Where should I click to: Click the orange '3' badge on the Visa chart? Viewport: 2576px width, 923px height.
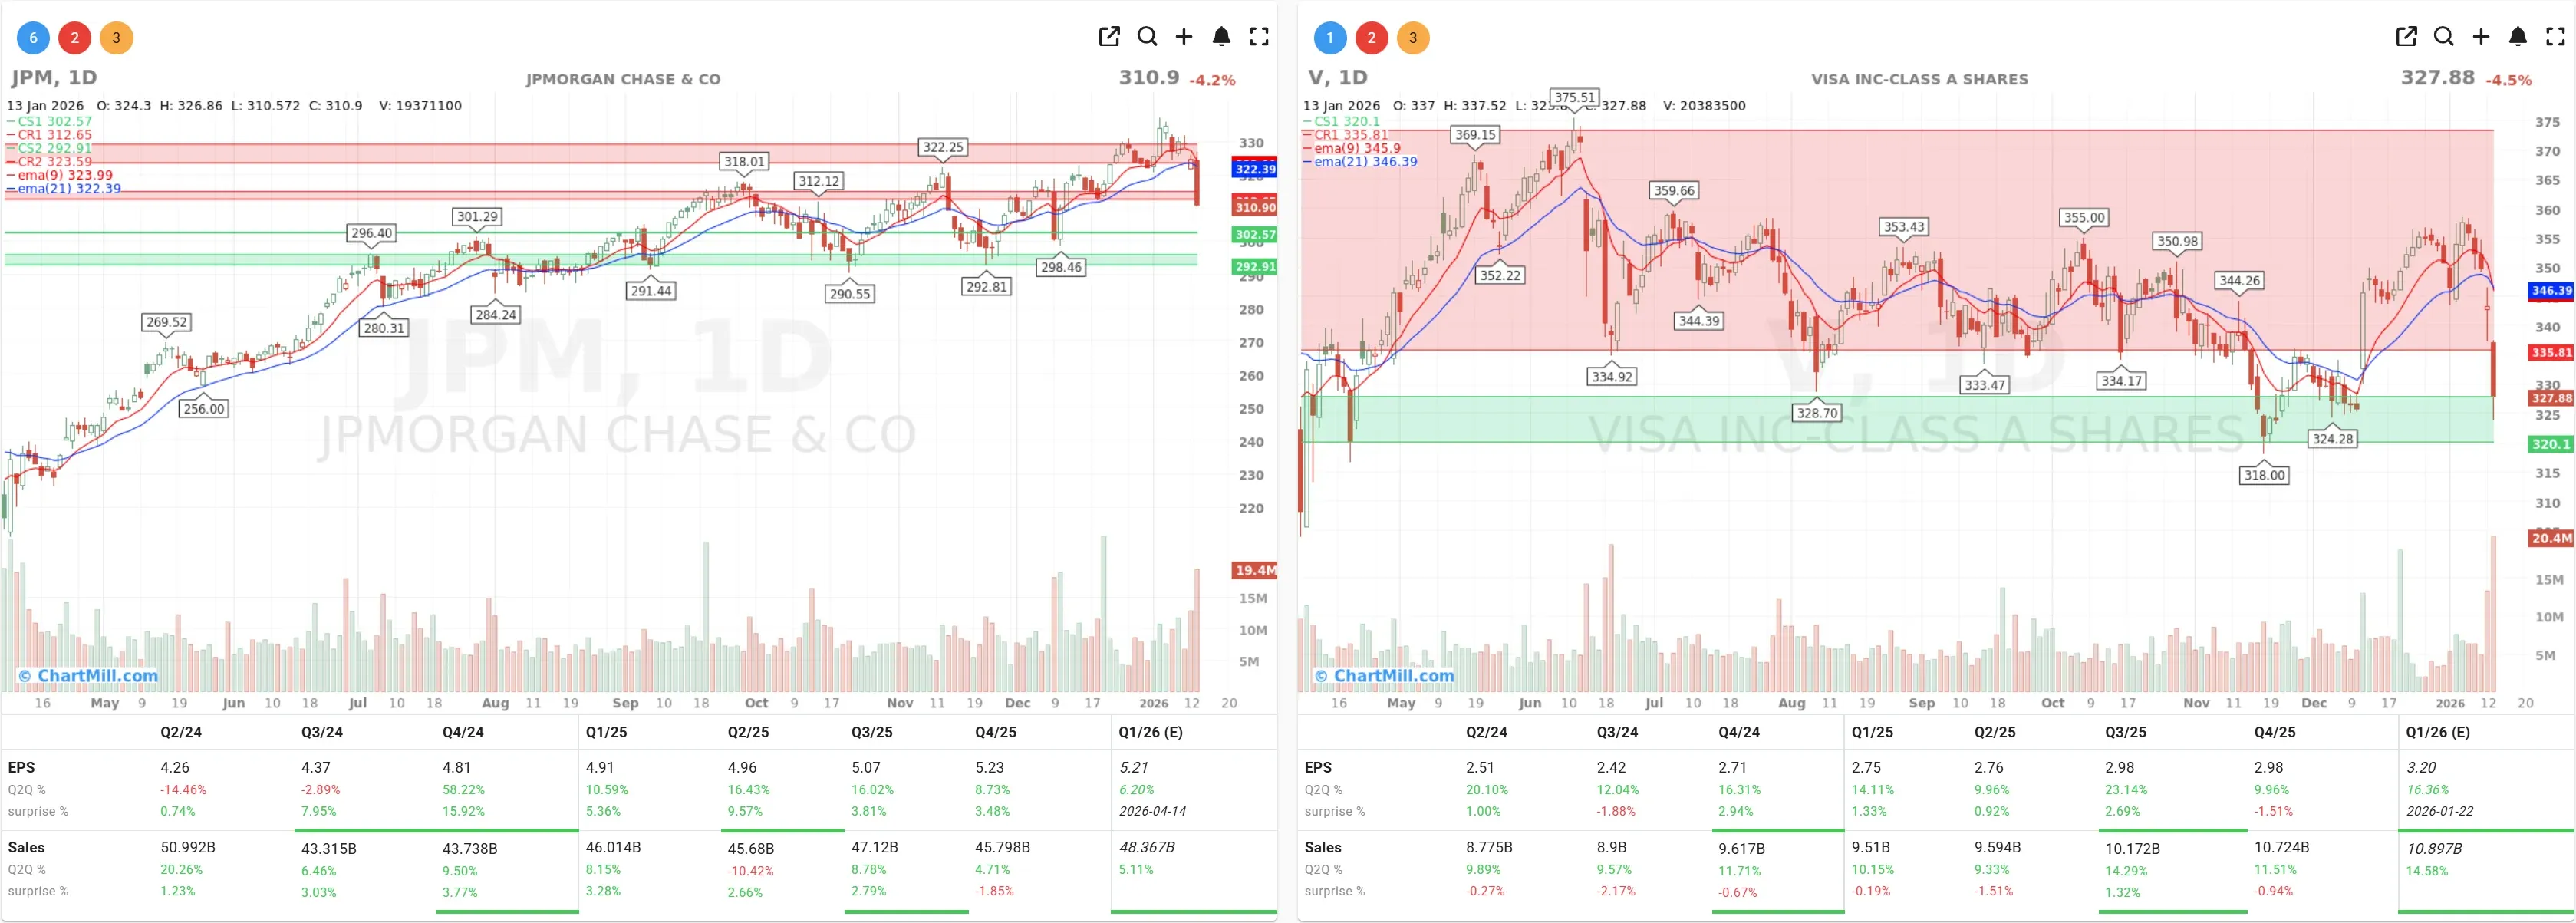click(1413, 37)
